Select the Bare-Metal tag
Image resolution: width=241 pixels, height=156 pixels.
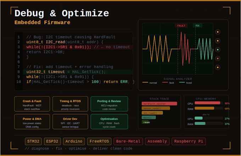pos(128,141)
